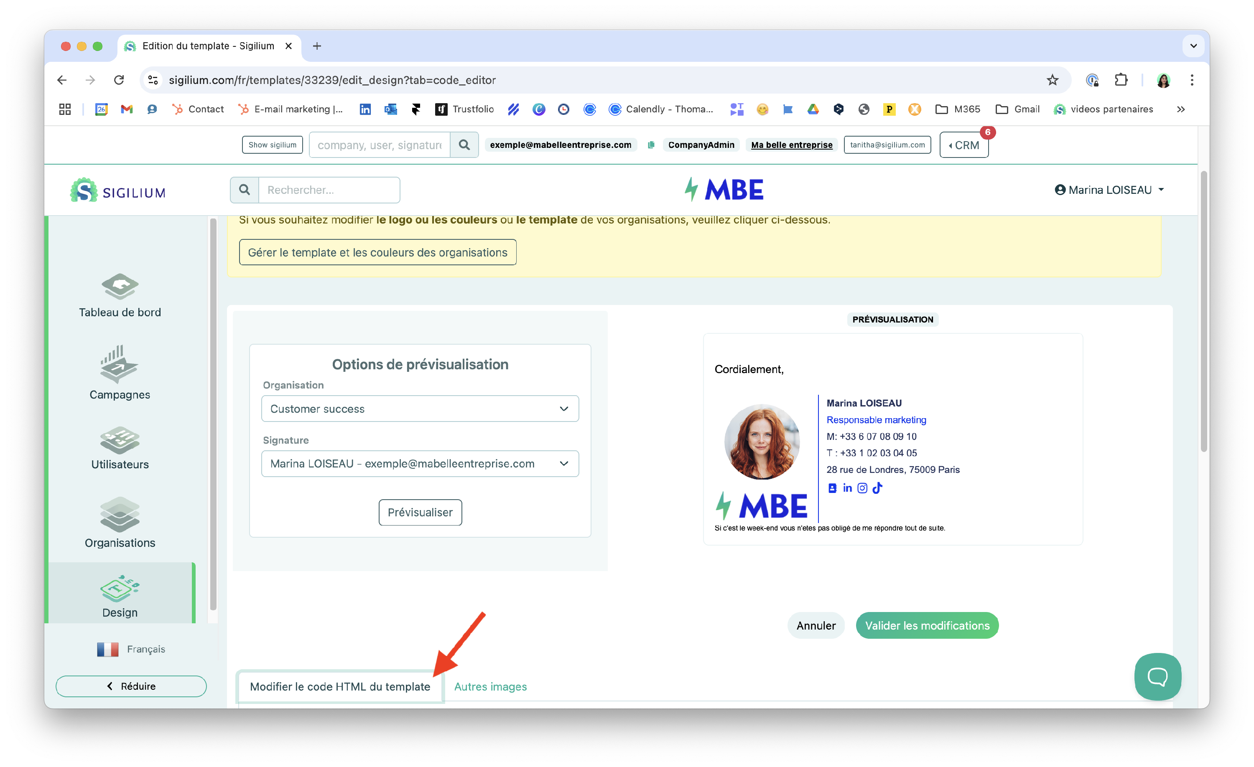Open the green chat support bubble
This screenshot has width=1254, height=767.
1157,676
